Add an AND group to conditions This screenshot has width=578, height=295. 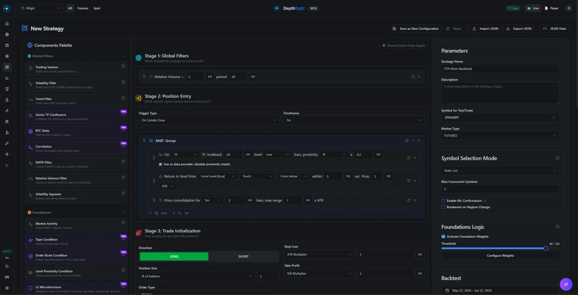[158, 213]
